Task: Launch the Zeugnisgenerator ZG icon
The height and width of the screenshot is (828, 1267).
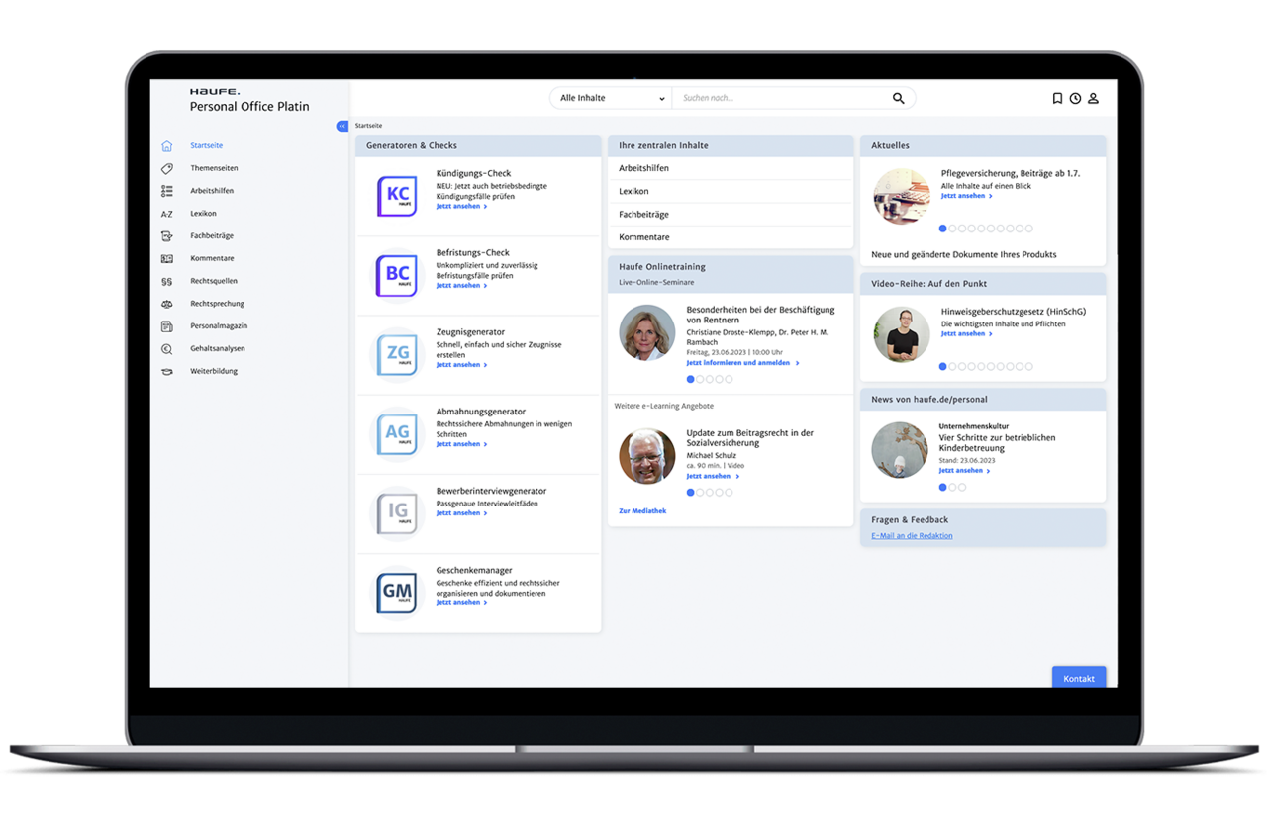Action: (x=397, y=354)
